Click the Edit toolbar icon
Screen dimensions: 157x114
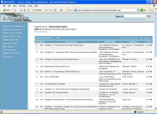click(x=55, y=10)
